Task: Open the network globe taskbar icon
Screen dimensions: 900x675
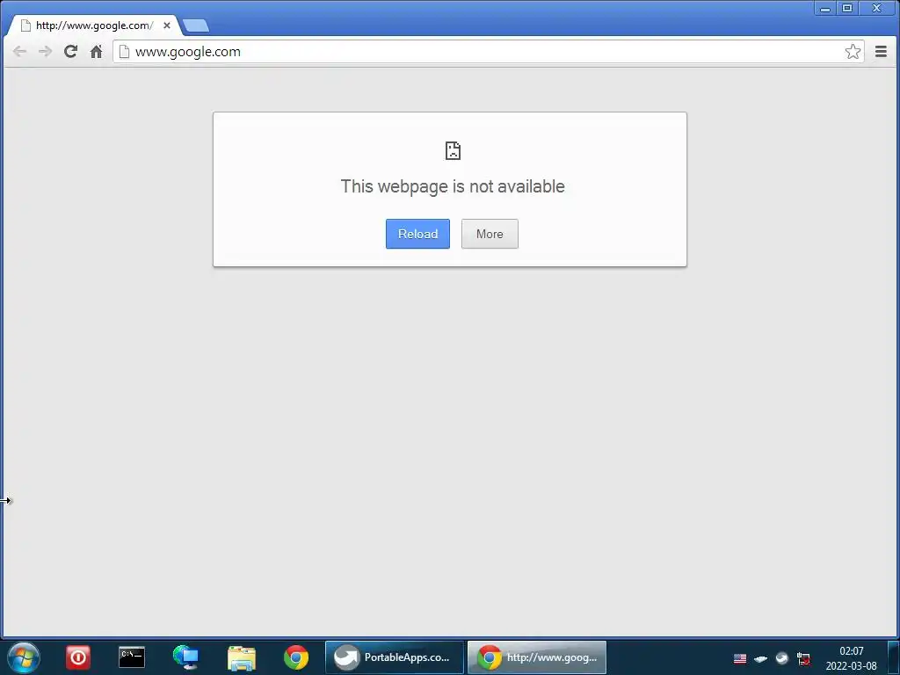Action: pos(186,657)
